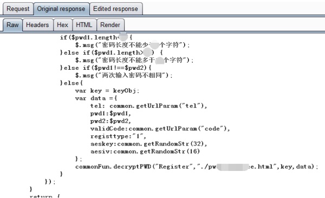Click the message '密码长度不能多于' line
This screenshot has width=325, height=198.
[x=134, y=60]
